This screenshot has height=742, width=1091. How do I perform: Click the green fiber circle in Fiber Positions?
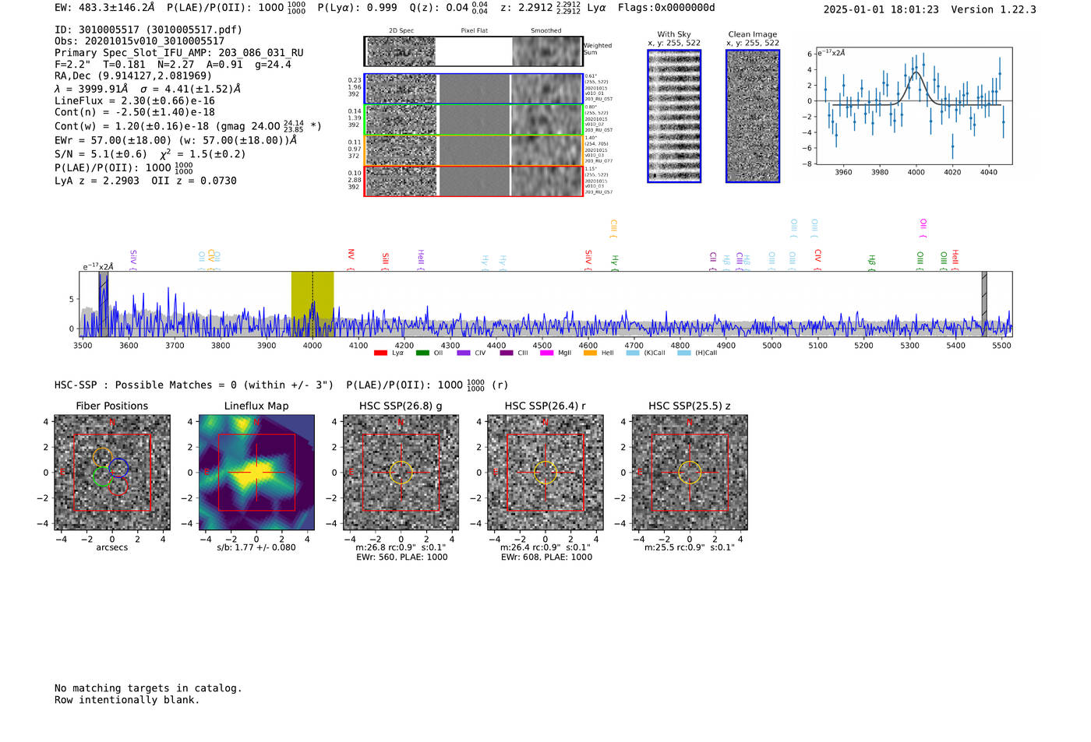pyautogui.click(x=101, y=476)
